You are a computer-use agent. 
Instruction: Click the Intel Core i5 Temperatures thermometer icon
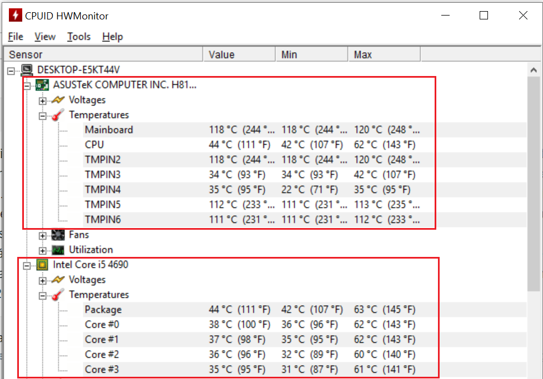(58, 295)
